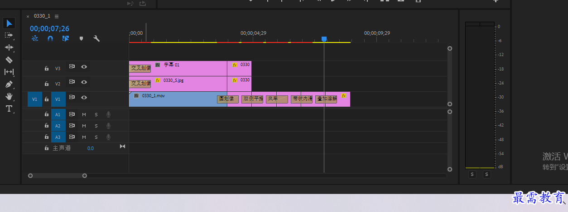The height and width of the screenshot is (212, 568).
Task: Toggle lock on master track 主声道
Action: (46, 148)
